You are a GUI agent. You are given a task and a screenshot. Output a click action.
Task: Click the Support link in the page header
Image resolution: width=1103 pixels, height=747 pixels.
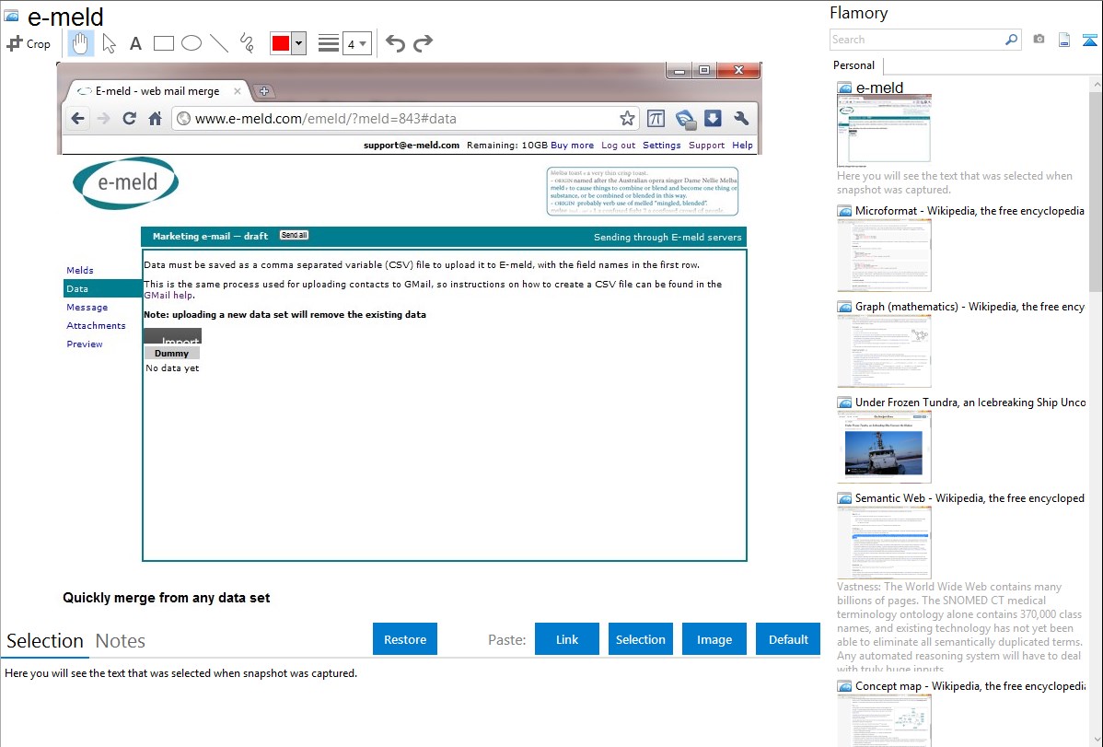(x=706, y=145)
